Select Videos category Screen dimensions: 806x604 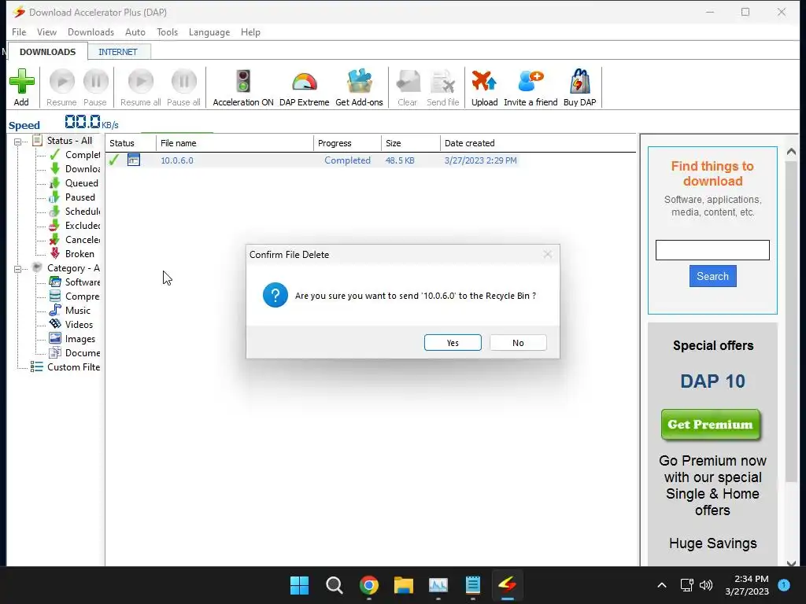[x=72, y=325]
